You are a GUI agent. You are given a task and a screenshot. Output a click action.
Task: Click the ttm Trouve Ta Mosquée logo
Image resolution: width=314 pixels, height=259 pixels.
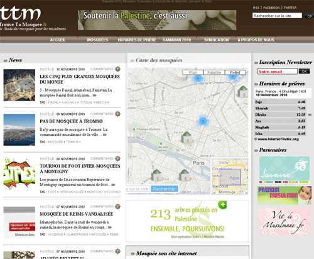click(33, 19)
